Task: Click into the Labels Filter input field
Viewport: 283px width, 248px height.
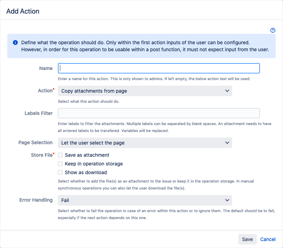Action: (x=159, y=113)
